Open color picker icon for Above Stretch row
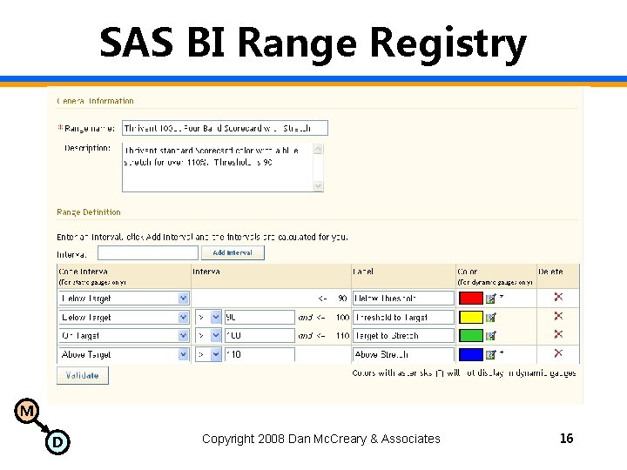Viewport: 627px width, 470px height. click(x=490, y=354)
